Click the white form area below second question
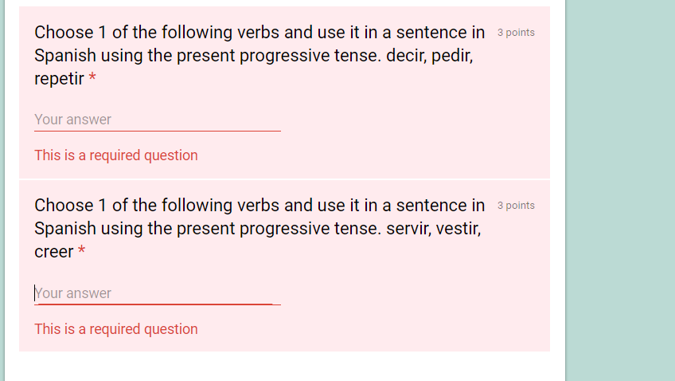Image resolution: width=675 pixels, height=381 pixels. click(284, 367)
